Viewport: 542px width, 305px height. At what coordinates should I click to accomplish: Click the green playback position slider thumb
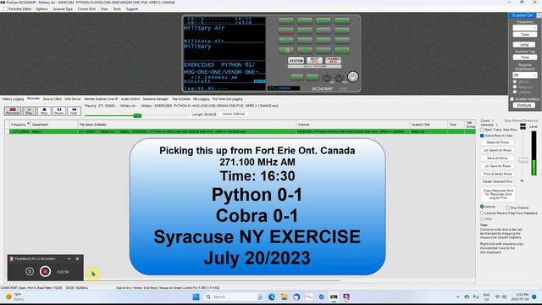[x=137, y=115]
